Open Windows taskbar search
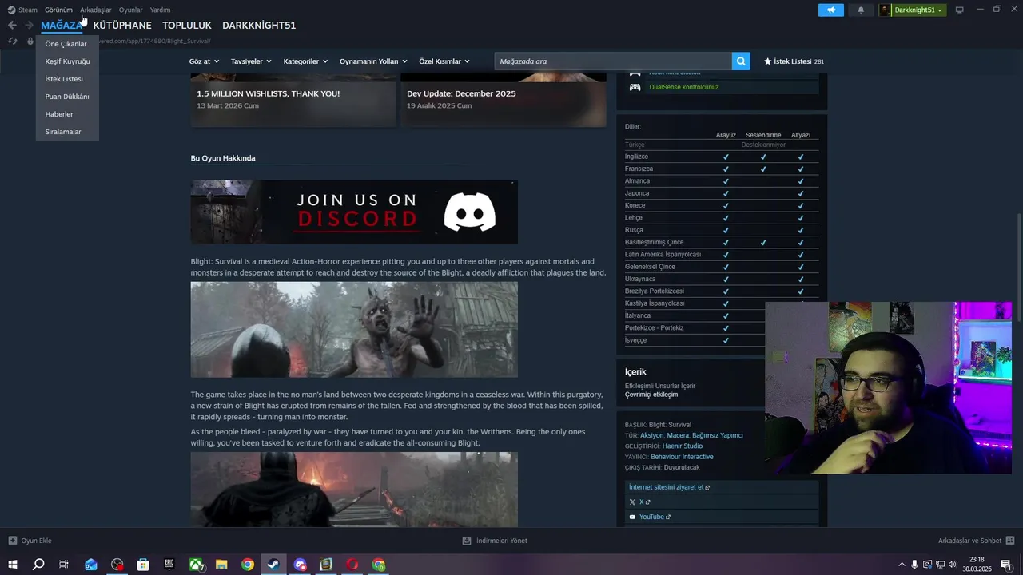 tap(38, 565)
